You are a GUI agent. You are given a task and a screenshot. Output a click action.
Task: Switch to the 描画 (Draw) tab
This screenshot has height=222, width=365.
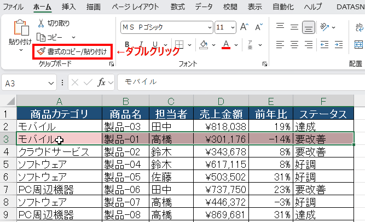(x=94, y=7)
